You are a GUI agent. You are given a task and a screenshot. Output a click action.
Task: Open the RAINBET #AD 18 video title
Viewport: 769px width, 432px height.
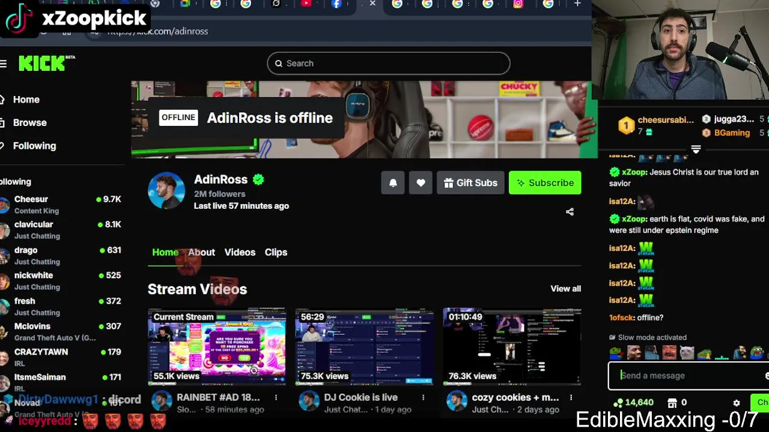coord(218,398)
